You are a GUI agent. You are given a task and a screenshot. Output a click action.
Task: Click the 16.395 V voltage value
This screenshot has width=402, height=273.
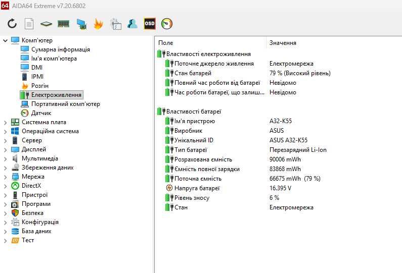click(x=280, y=188)
